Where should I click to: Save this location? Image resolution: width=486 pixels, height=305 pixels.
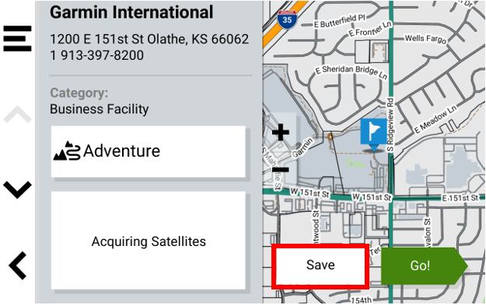pos(320,265)
